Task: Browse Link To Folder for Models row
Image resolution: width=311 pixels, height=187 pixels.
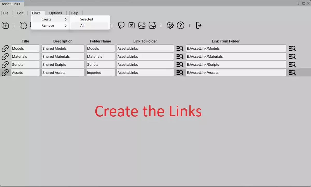Action: pos(180,49)
